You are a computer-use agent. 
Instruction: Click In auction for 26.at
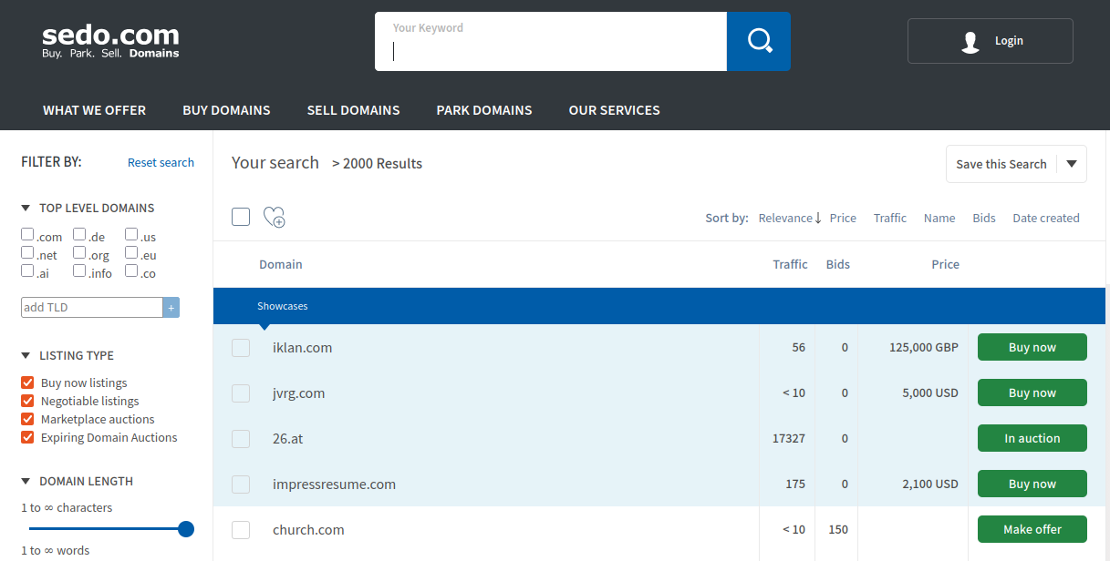point(1032,438)
